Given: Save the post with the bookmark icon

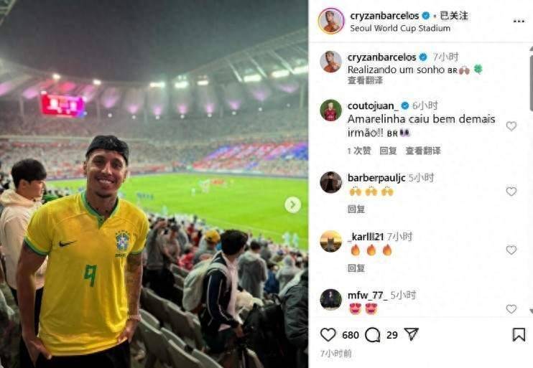Looking at the screenshot, I should pyautogui.click(x=519, y=335).
